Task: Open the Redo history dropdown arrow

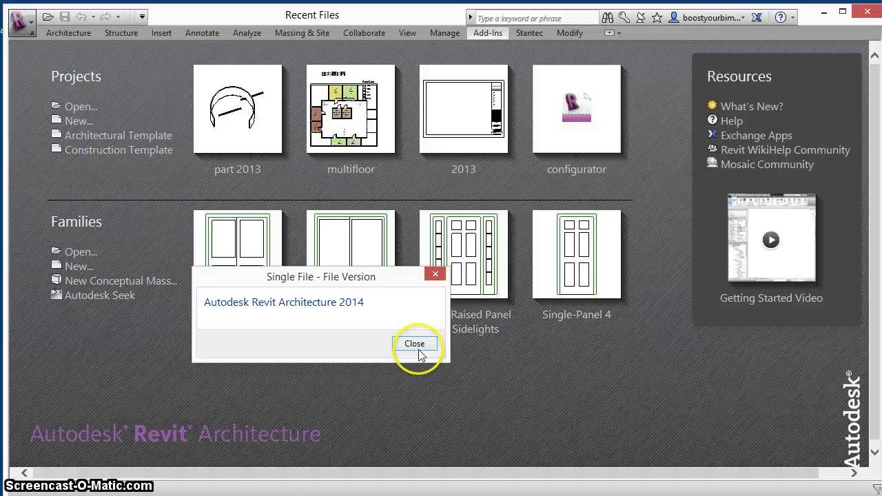Action: [x=118, y=17]
